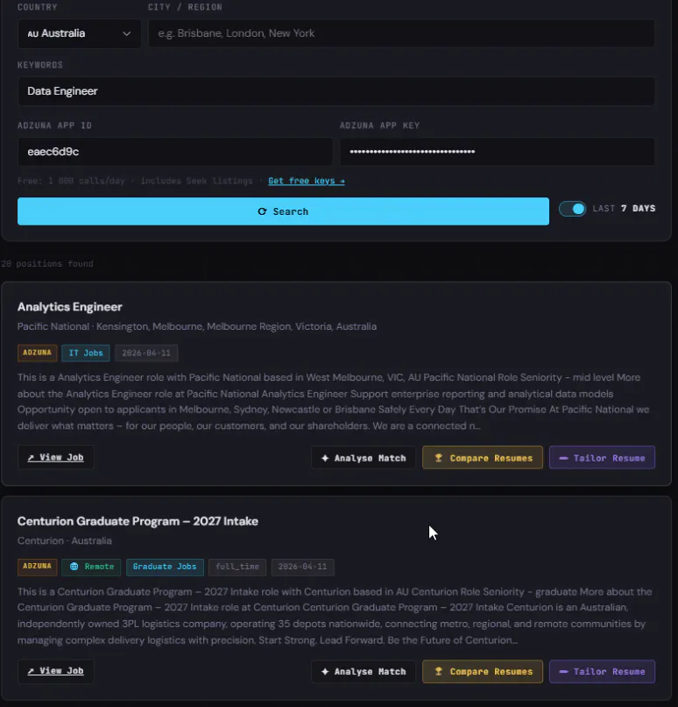Image resolution: width=678 pixels, height=707 pixels.
Task: Click the blue Search button
Action: click(x=283, y=211)
